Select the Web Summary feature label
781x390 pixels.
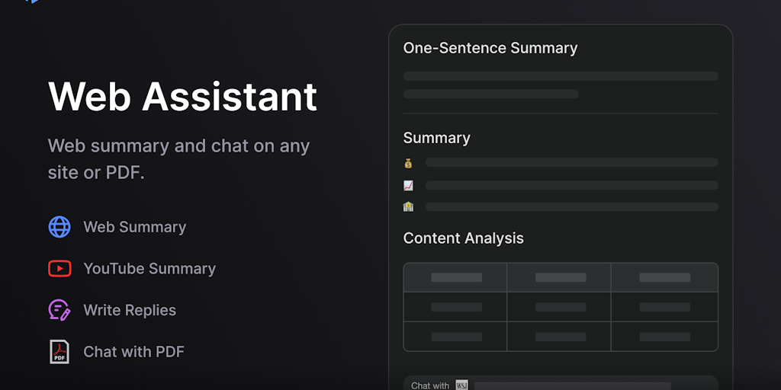coord(134,227)
